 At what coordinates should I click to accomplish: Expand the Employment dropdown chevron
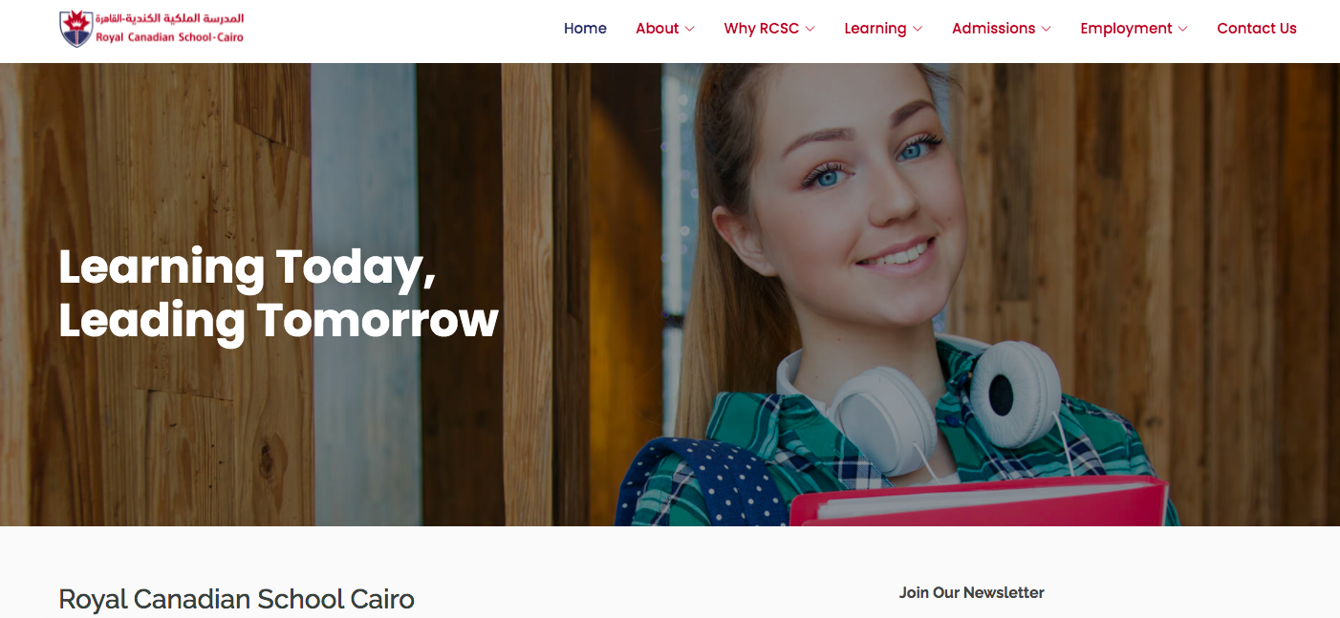pos(1182,30)
